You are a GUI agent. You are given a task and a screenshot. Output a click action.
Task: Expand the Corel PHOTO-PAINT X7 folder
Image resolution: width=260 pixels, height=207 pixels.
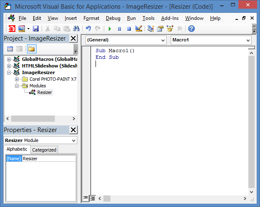pos(17,79)
